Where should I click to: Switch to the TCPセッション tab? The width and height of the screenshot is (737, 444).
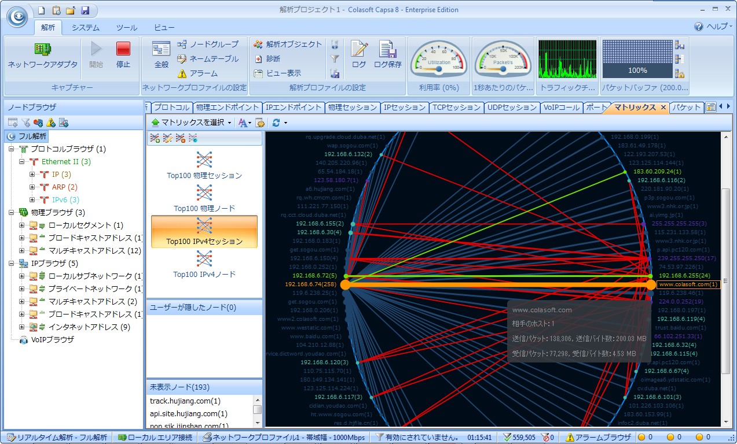click(457, 108)
